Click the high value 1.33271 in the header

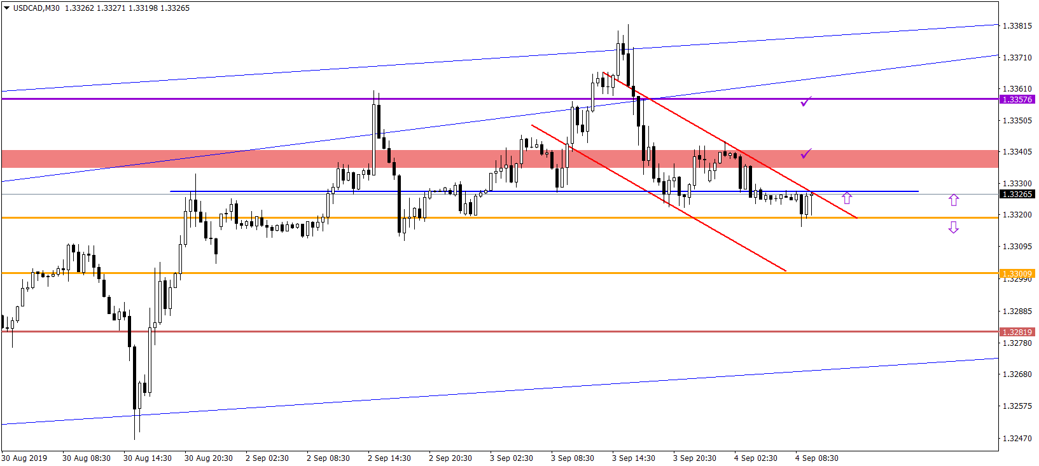[111, 8]
